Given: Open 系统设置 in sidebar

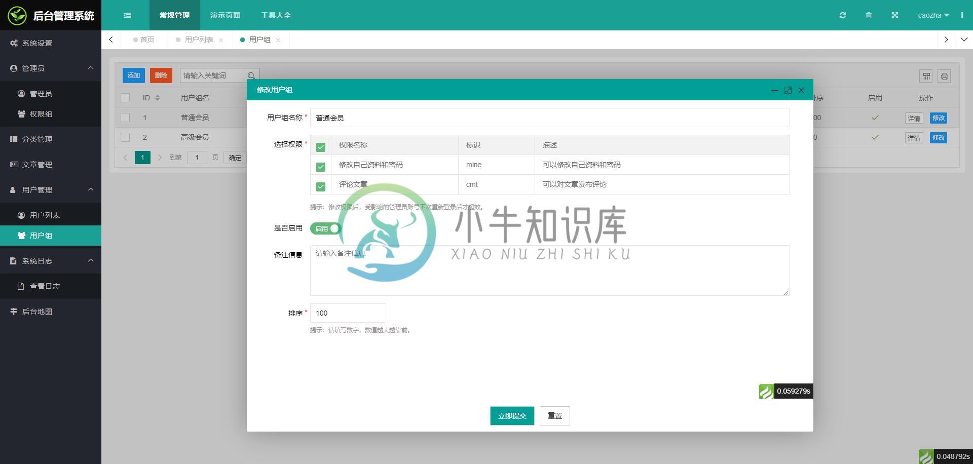Looking at the screenshot, I should pyautogui.click(x=51, y=43).
